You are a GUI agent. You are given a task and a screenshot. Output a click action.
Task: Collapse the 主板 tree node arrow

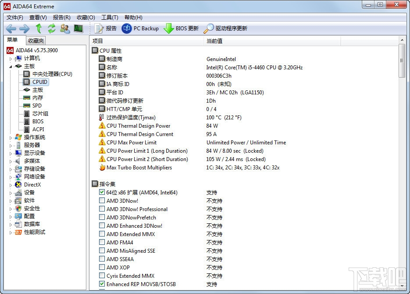click(x=11, y=66)
